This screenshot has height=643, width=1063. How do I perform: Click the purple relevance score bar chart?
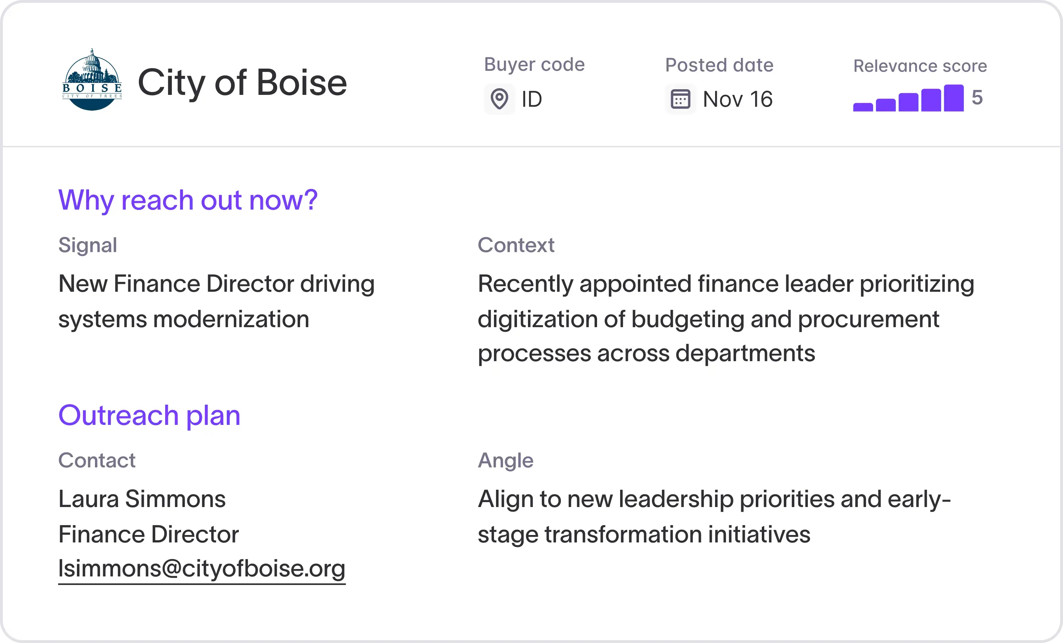908,98
